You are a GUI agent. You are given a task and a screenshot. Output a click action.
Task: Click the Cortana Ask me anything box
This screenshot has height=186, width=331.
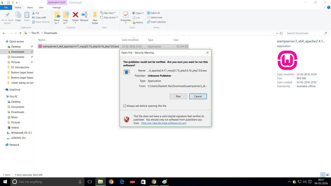pyautogui.click(x=47, y=181)
